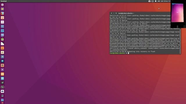Open the light blue round-symbol launcher icon

pyautogui.click(x=2, y=78)
